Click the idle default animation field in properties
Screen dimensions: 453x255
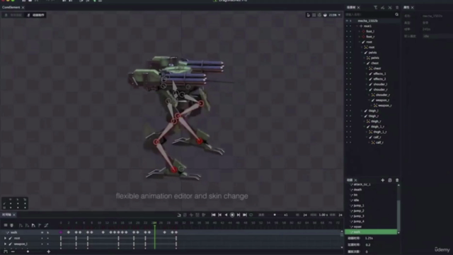pyautogui.click(x=437, y=36)
